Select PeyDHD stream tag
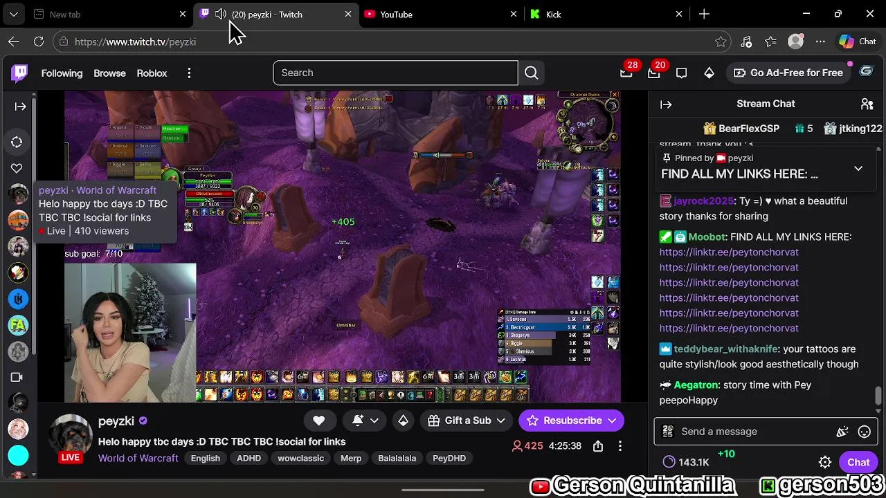 point(449,458)
